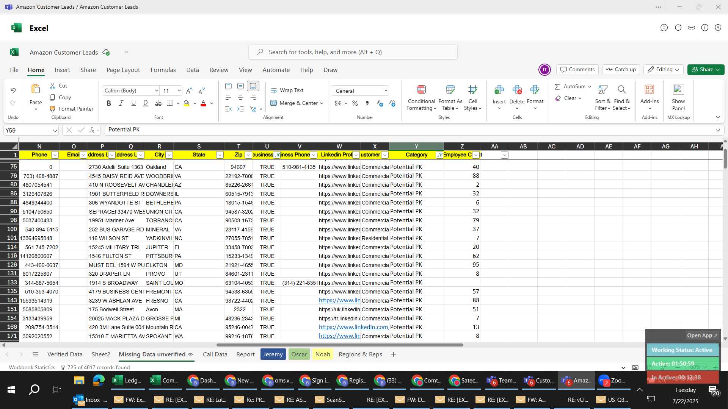Click the Catch up button

point(621,70)
